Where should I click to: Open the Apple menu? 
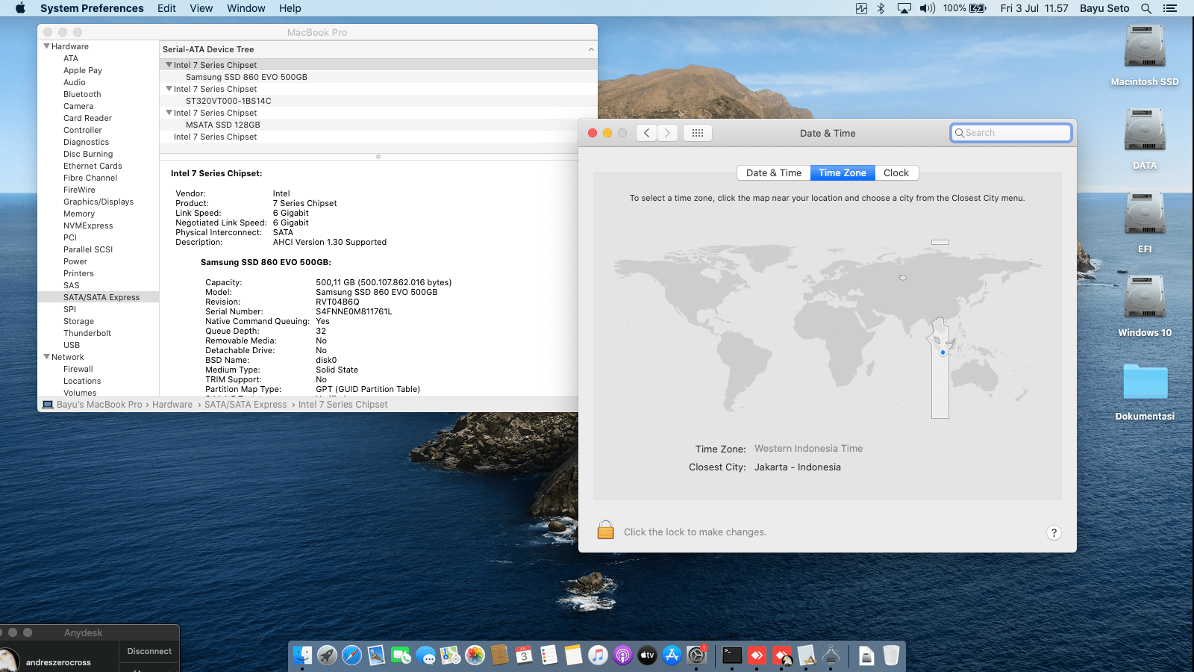pos(20,8)
